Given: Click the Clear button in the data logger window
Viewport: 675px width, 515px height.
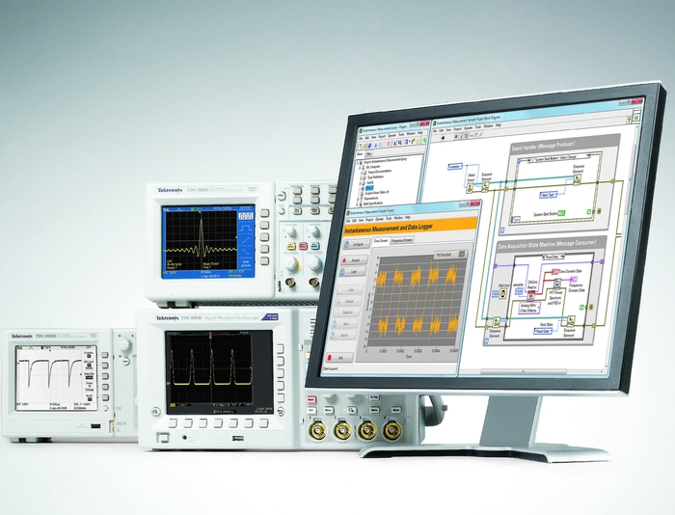Looking at the screenshot, I should tap(350, 289).
